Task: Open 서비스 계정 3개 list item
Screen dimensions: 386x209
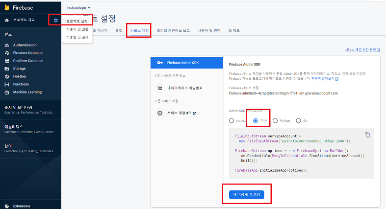Action: (187, 113)
